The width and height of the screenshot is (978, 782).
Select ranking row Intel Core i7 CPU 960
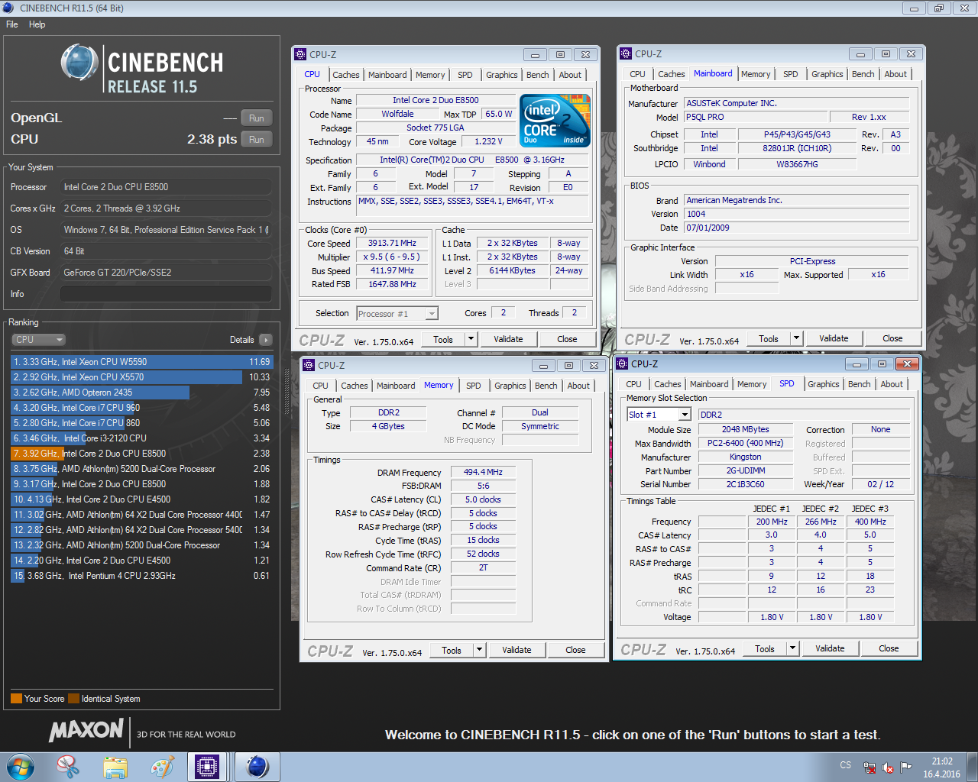coord(141,408)
